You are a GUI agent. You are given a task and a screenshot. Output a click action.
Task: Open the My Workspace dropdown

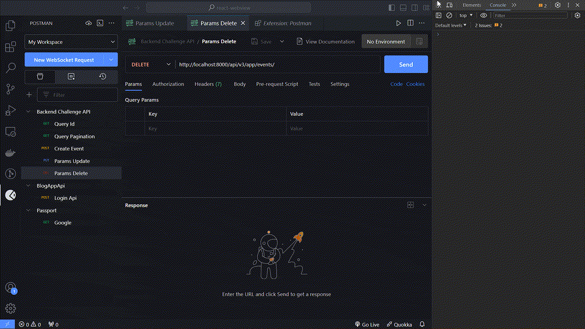(x=71, y=42)
